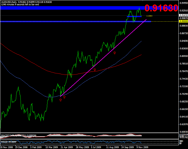188x149 pixels.
Task: Click the 15 Mar 2009 date label
Action: coord(52,147)
